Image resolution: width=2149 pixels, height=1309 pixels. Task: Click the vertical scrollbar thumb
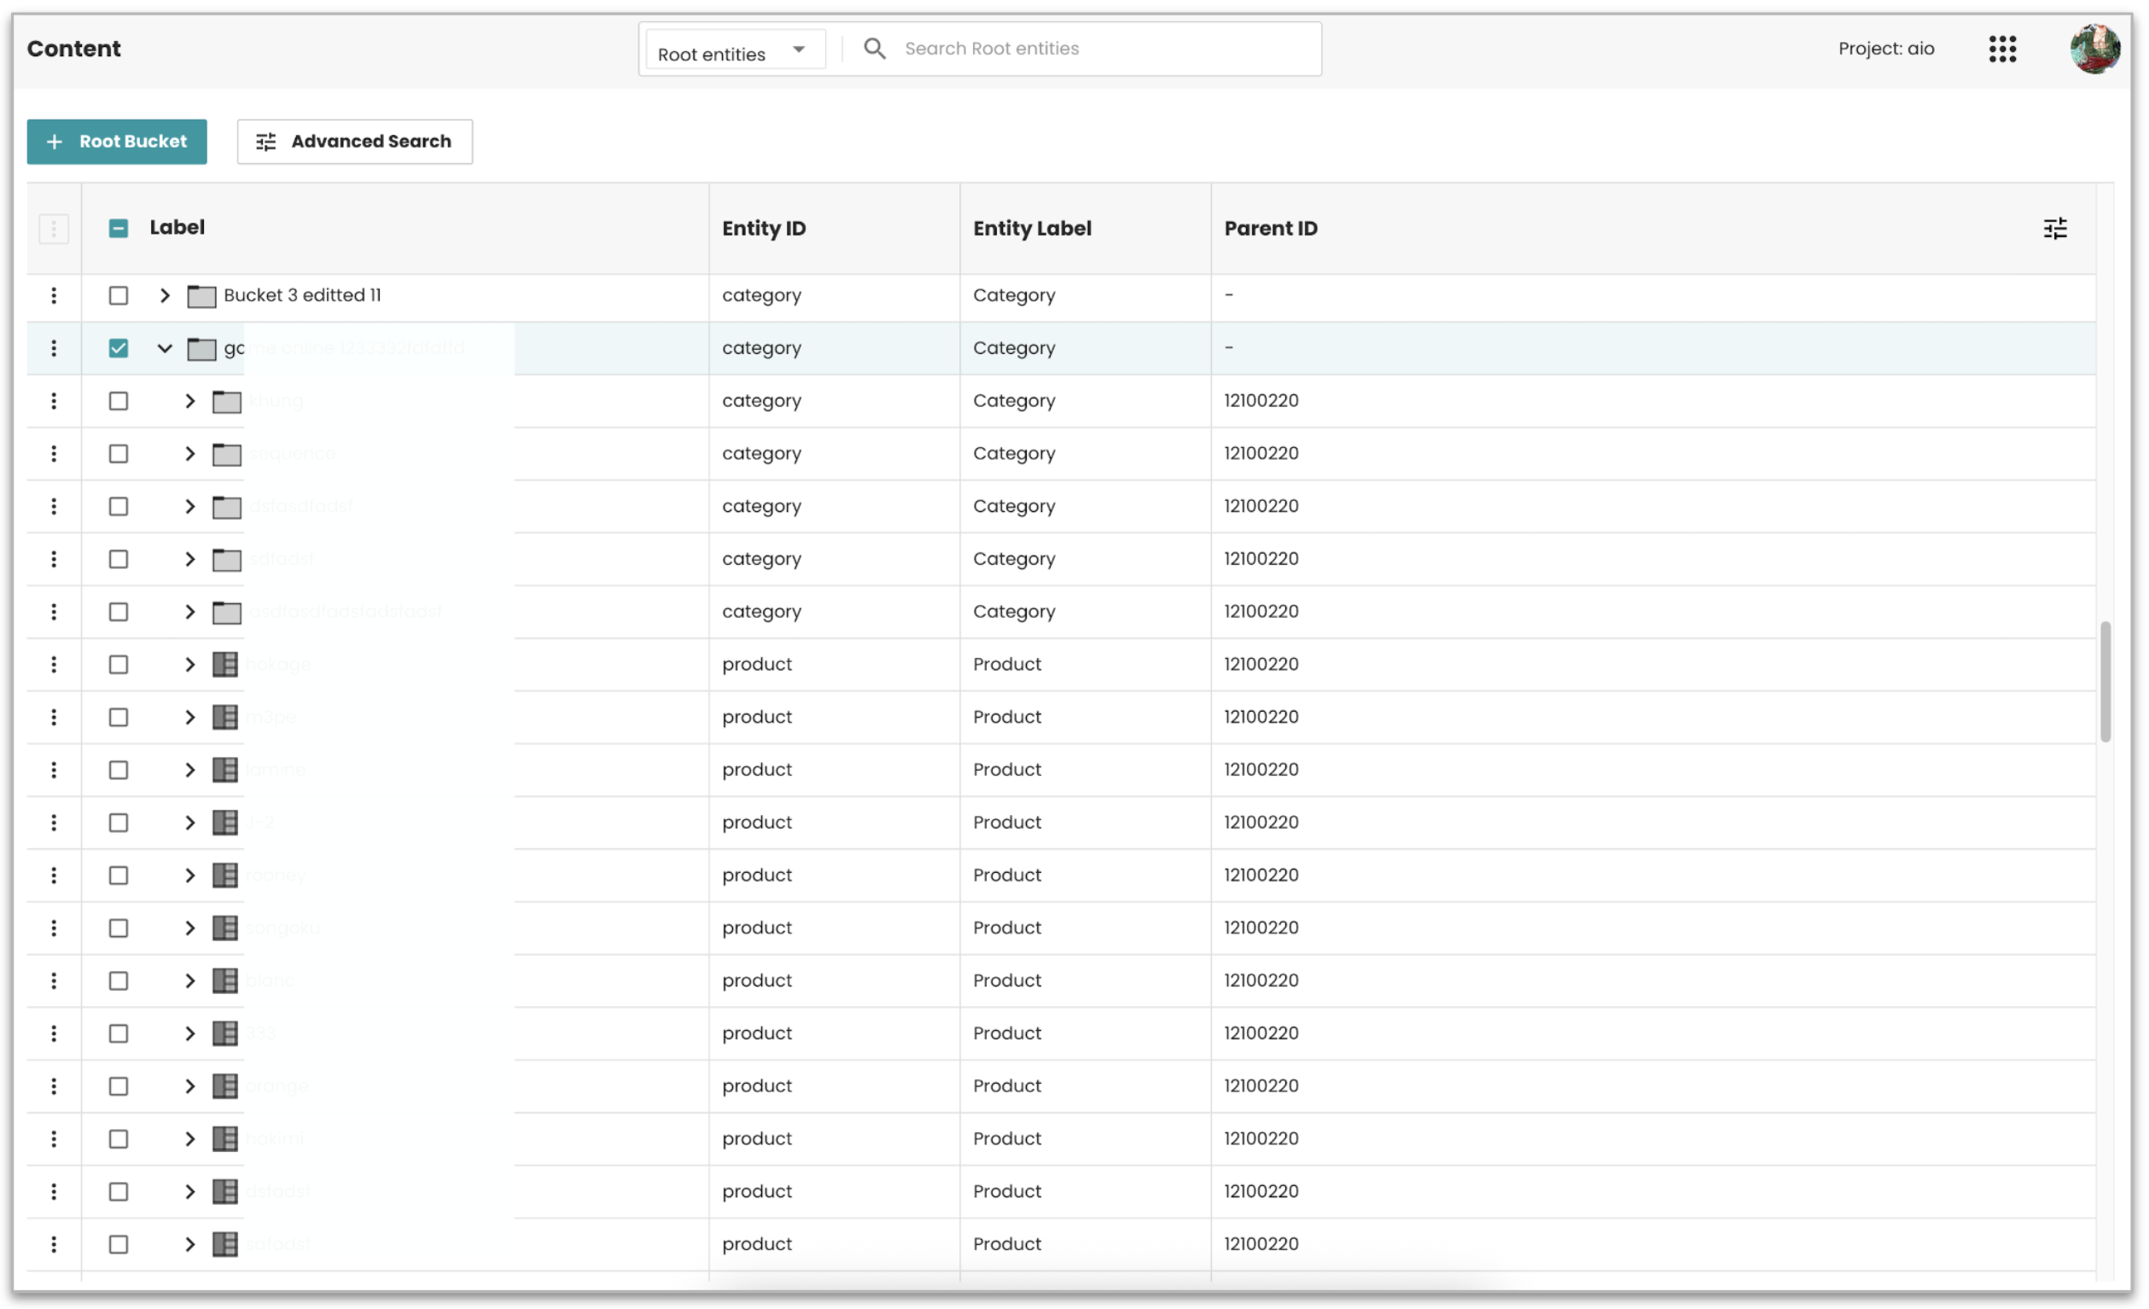coord(2105,682)
